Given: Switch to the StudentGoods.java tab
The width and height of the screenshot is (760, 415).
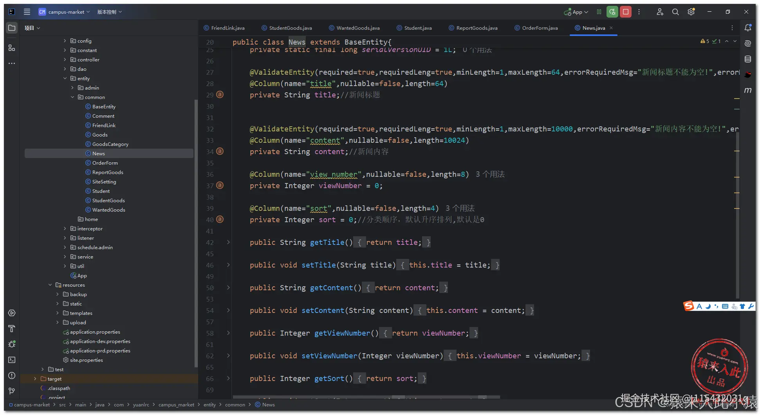Looking at the screenshot, I should 287,28.
